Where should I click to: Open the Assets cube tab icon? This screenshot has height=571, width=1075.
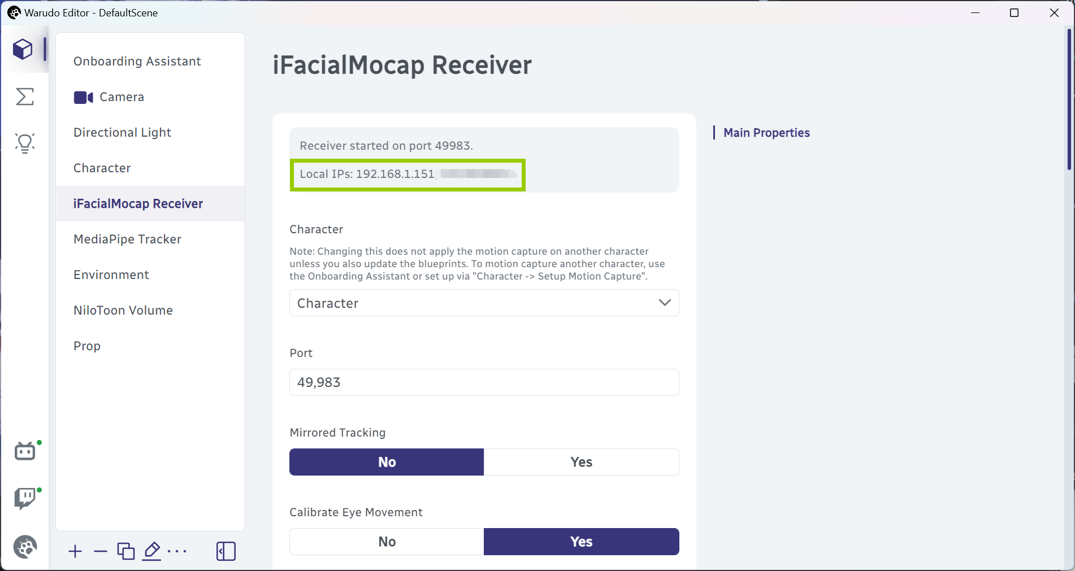click(23, 49)
